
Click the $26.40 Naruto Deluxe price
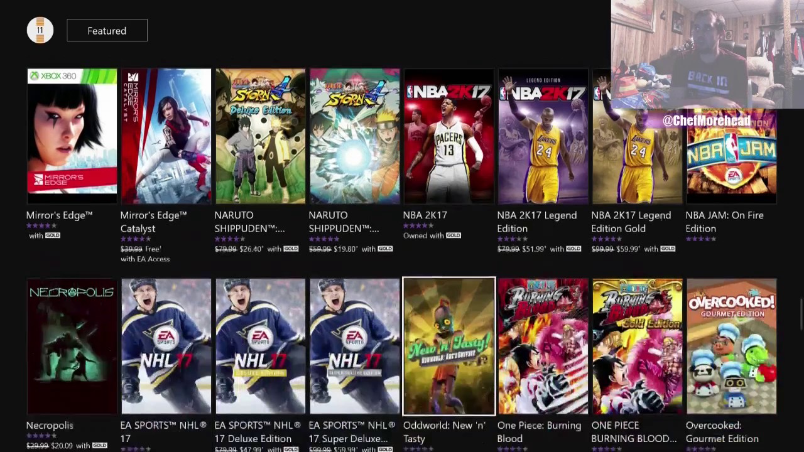pos(252,249)
